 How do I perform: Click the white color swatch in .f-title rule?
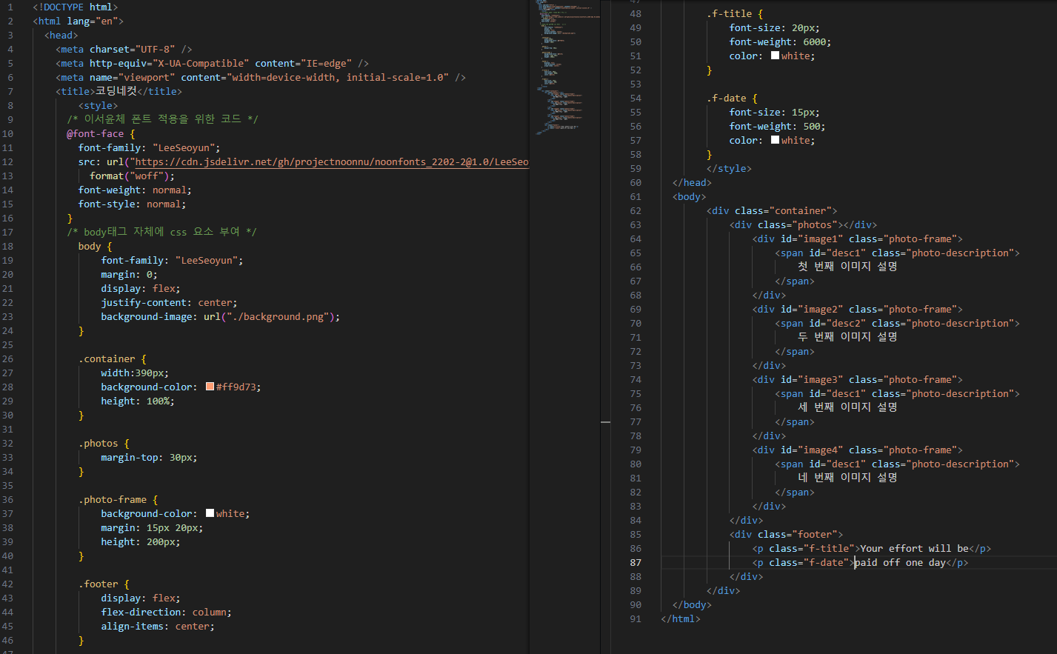[775, 56]
